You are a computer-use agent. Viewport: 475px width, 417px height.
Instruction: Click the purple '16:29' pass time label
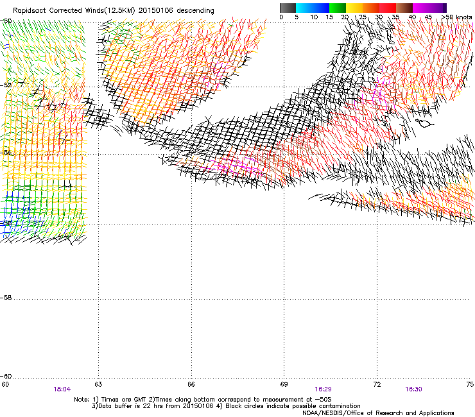(x=323, y=389)
